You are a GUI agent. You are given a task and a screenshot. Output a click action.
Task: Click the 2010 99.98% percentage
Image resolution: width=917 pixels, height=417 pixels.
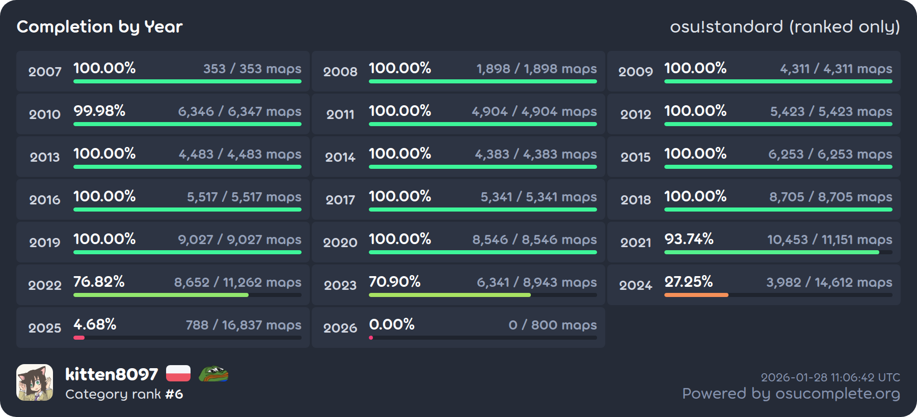click(x=99, y=111)
